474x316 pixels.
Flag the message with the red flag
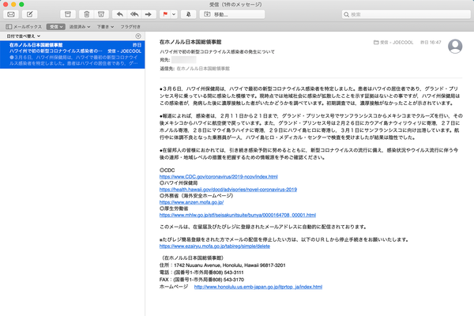coord(165,14)
